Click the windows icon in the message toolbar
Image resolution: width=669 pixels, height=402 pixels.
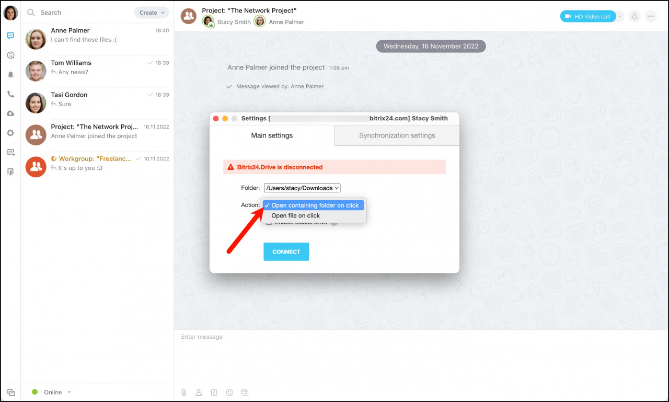[x=245, y=392]
